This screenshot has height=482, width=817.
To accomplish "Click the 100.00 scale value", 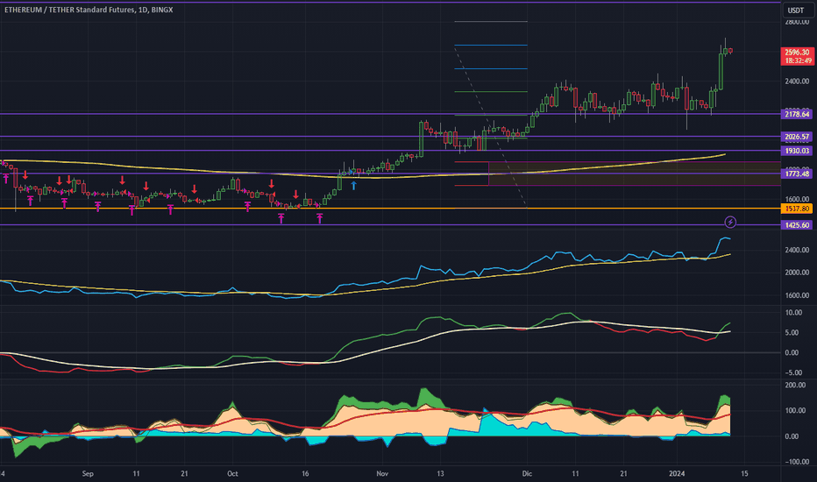I will (x=795, y=411).
